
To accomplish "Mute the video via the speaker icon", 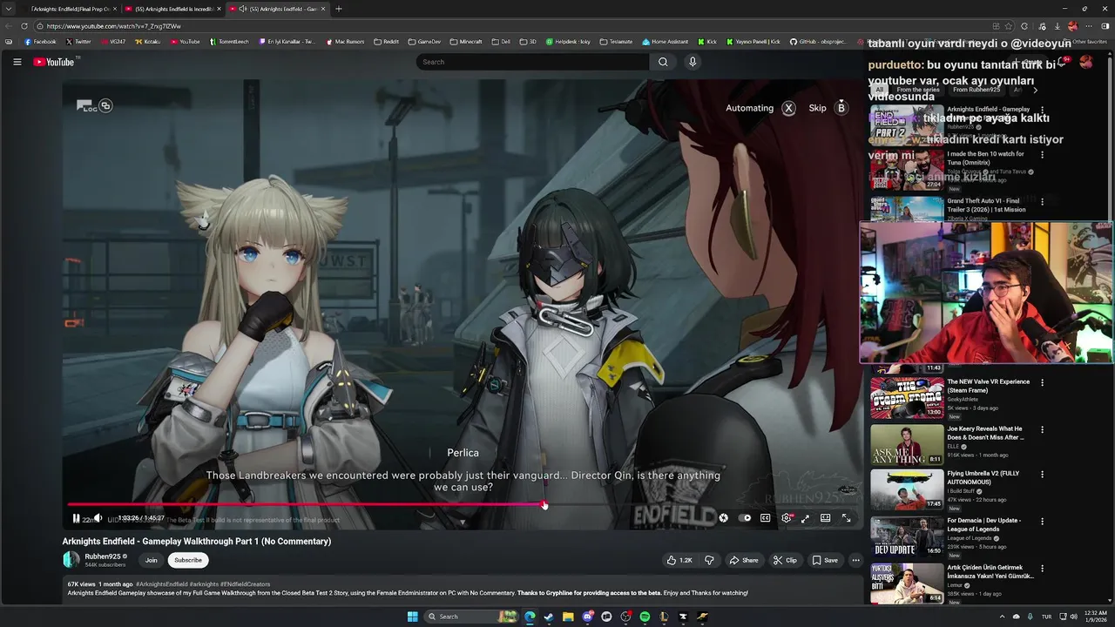I will pyautogui.click(x=98, y=518).
